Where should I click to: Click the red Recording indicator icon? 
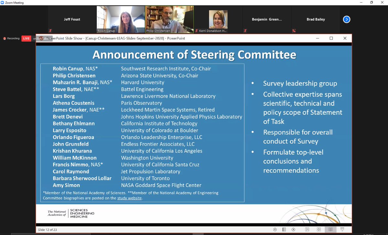(5, 38)
